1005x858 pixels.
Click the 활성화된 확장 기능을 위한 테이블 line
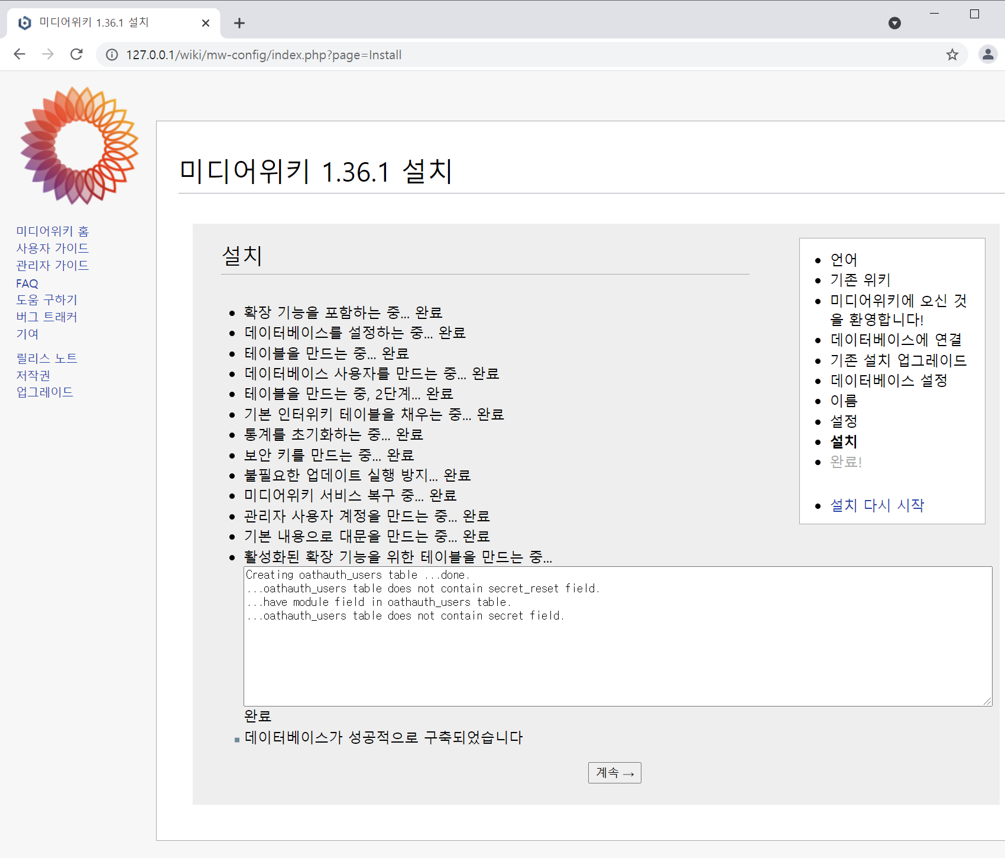coord(398,556)
